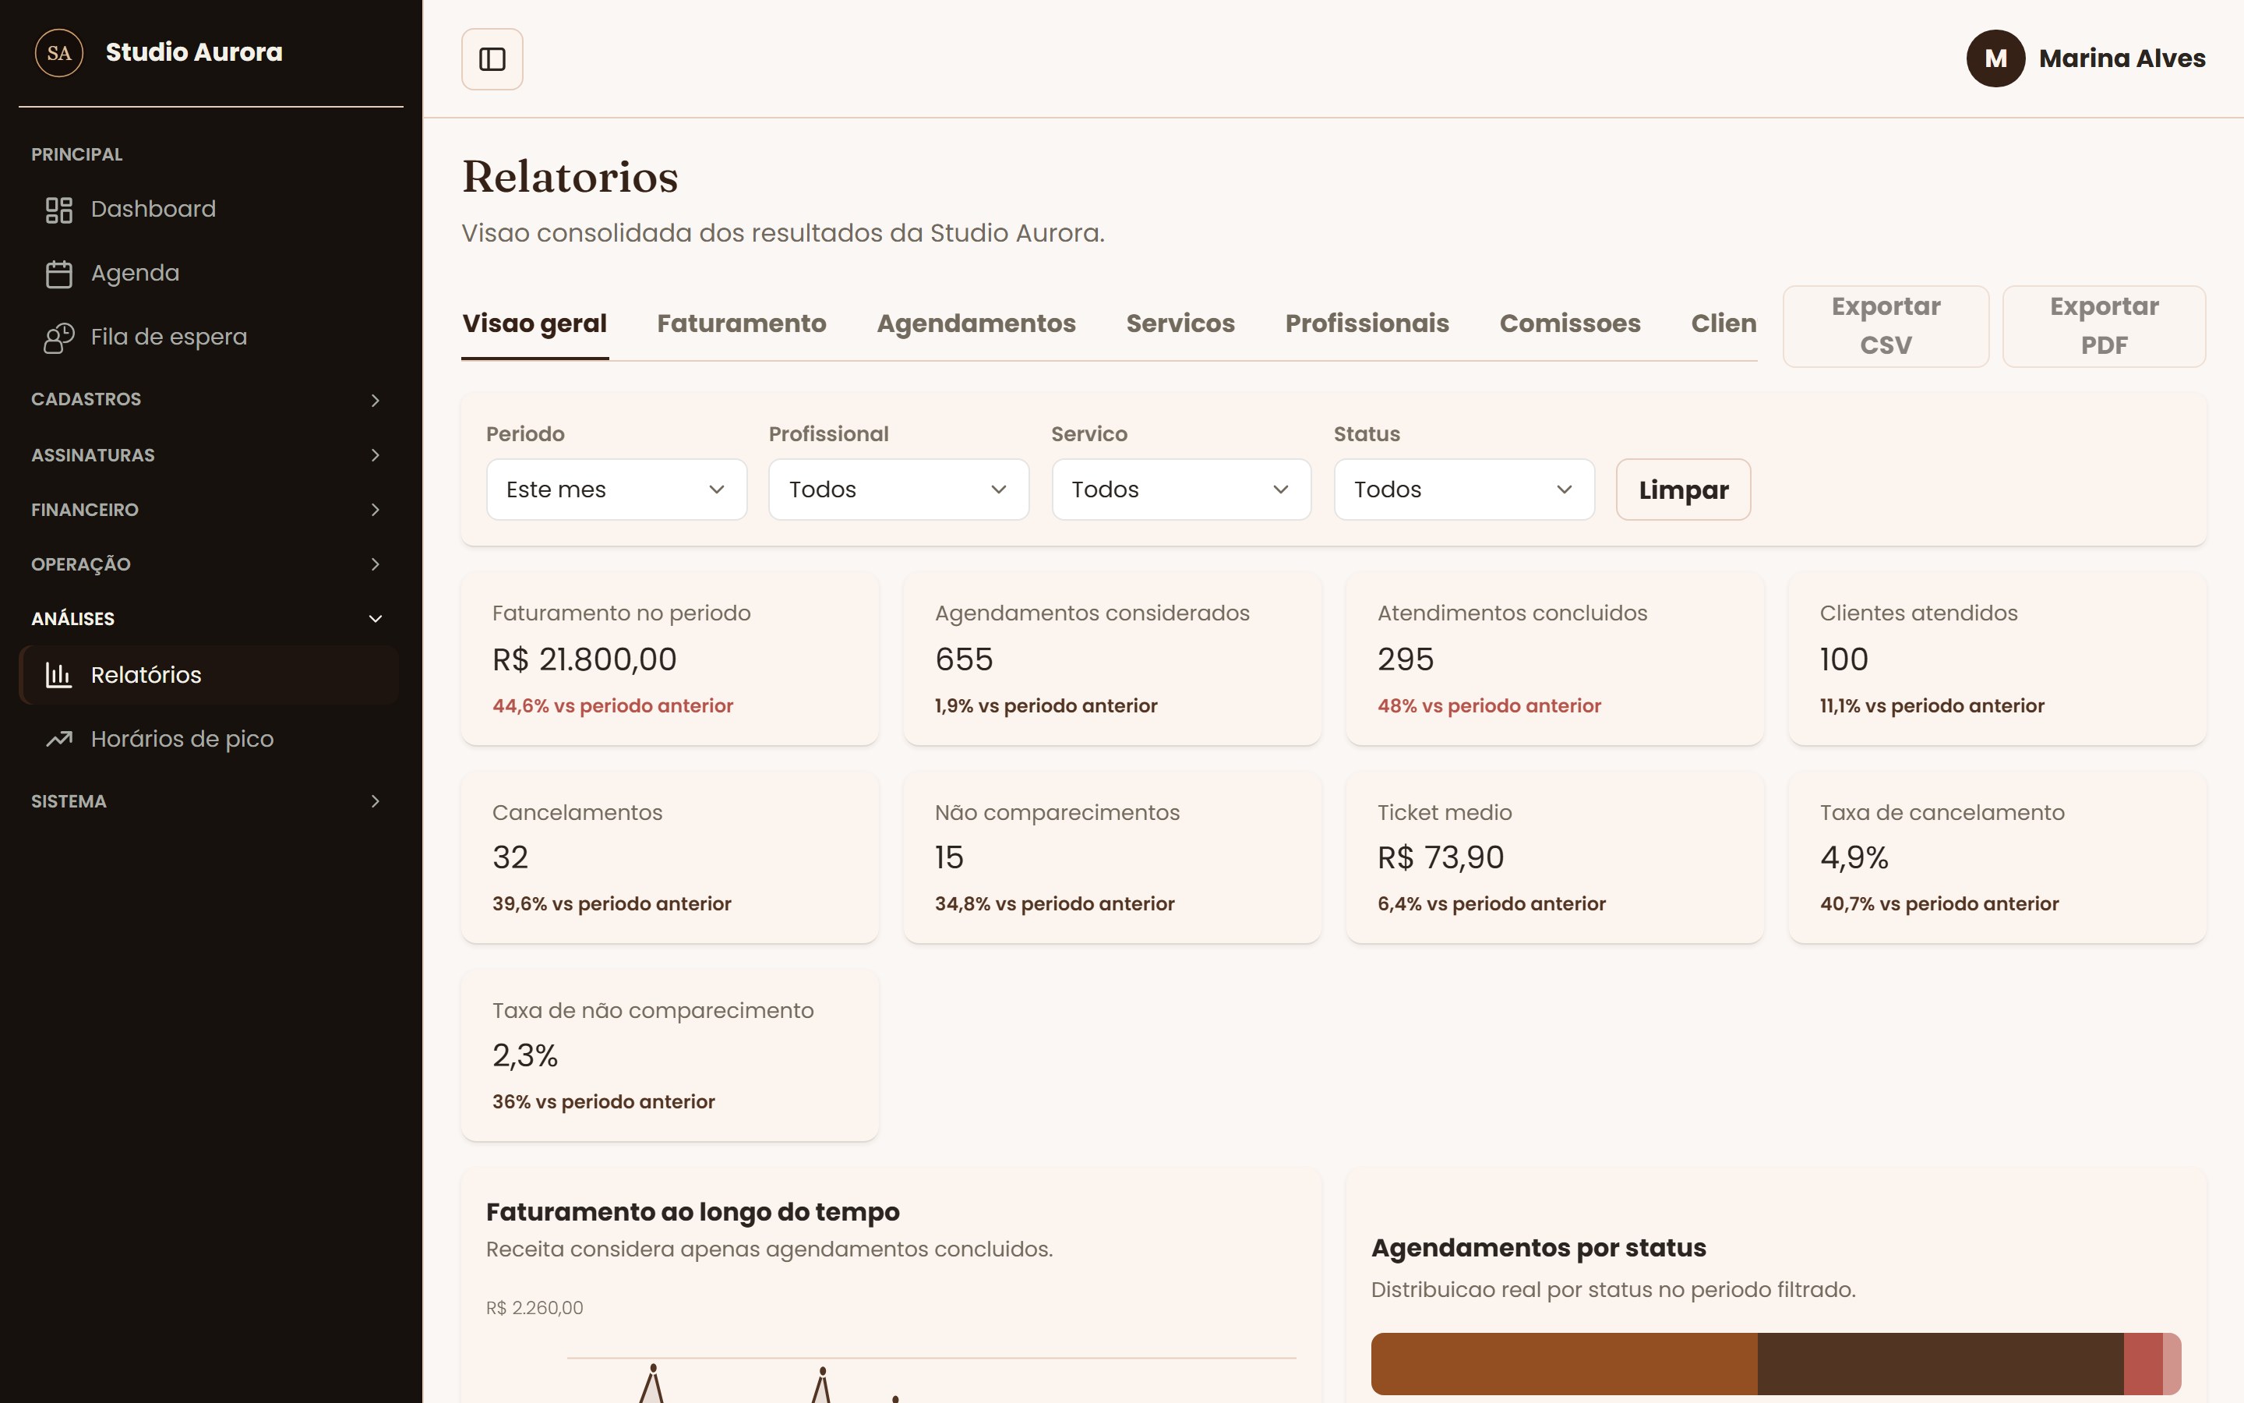
Task: Switch to the Servicos tab
Action: click(1180, 323)
